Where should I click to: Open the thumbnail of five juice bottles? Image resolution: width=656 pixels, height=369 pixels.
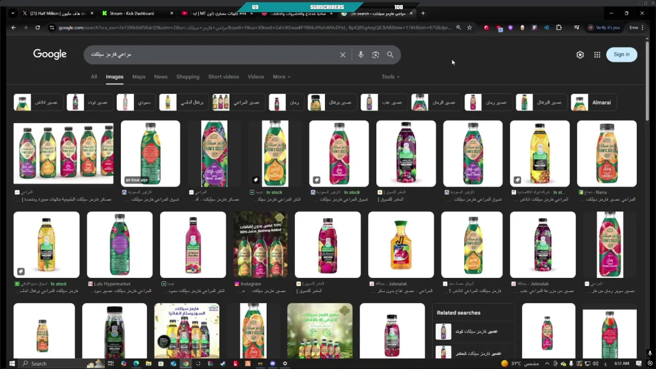pos(64,152)
